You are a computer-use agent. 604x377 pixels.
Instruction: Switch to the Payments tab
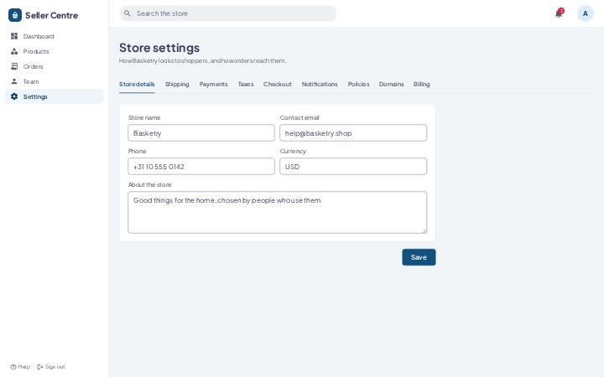point(213,85)
